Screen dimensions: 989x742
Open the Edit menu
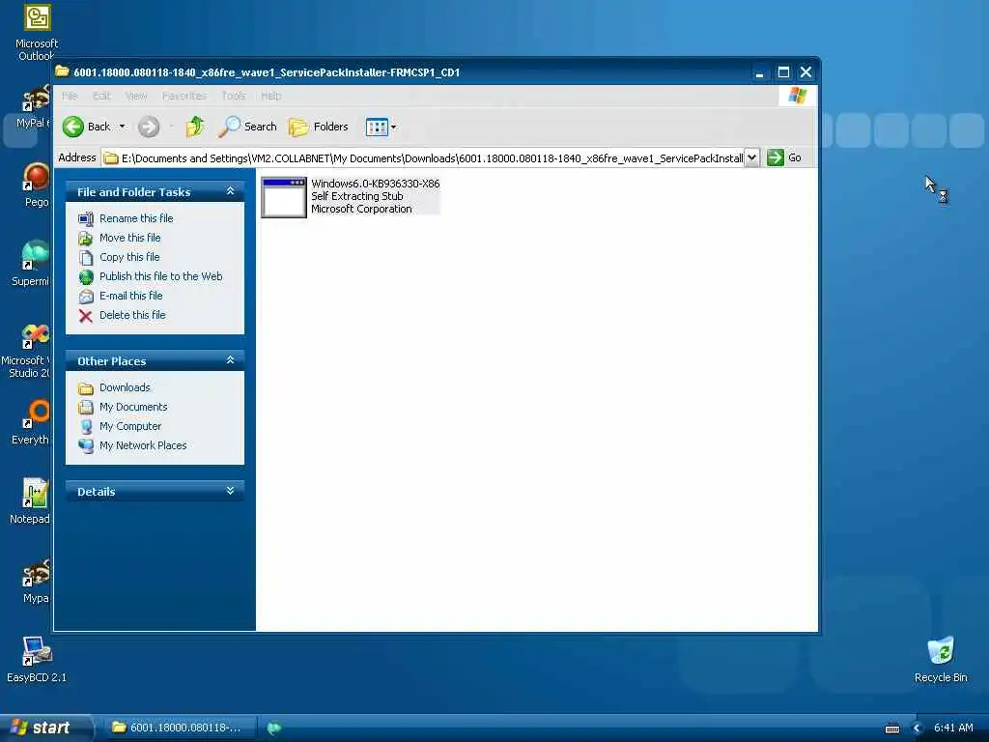tap(100, 96)
